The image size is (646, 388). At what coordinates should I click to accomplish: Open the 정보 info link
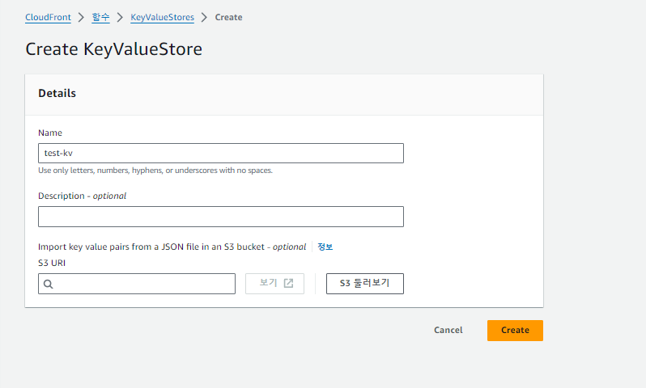pos(325,247)
